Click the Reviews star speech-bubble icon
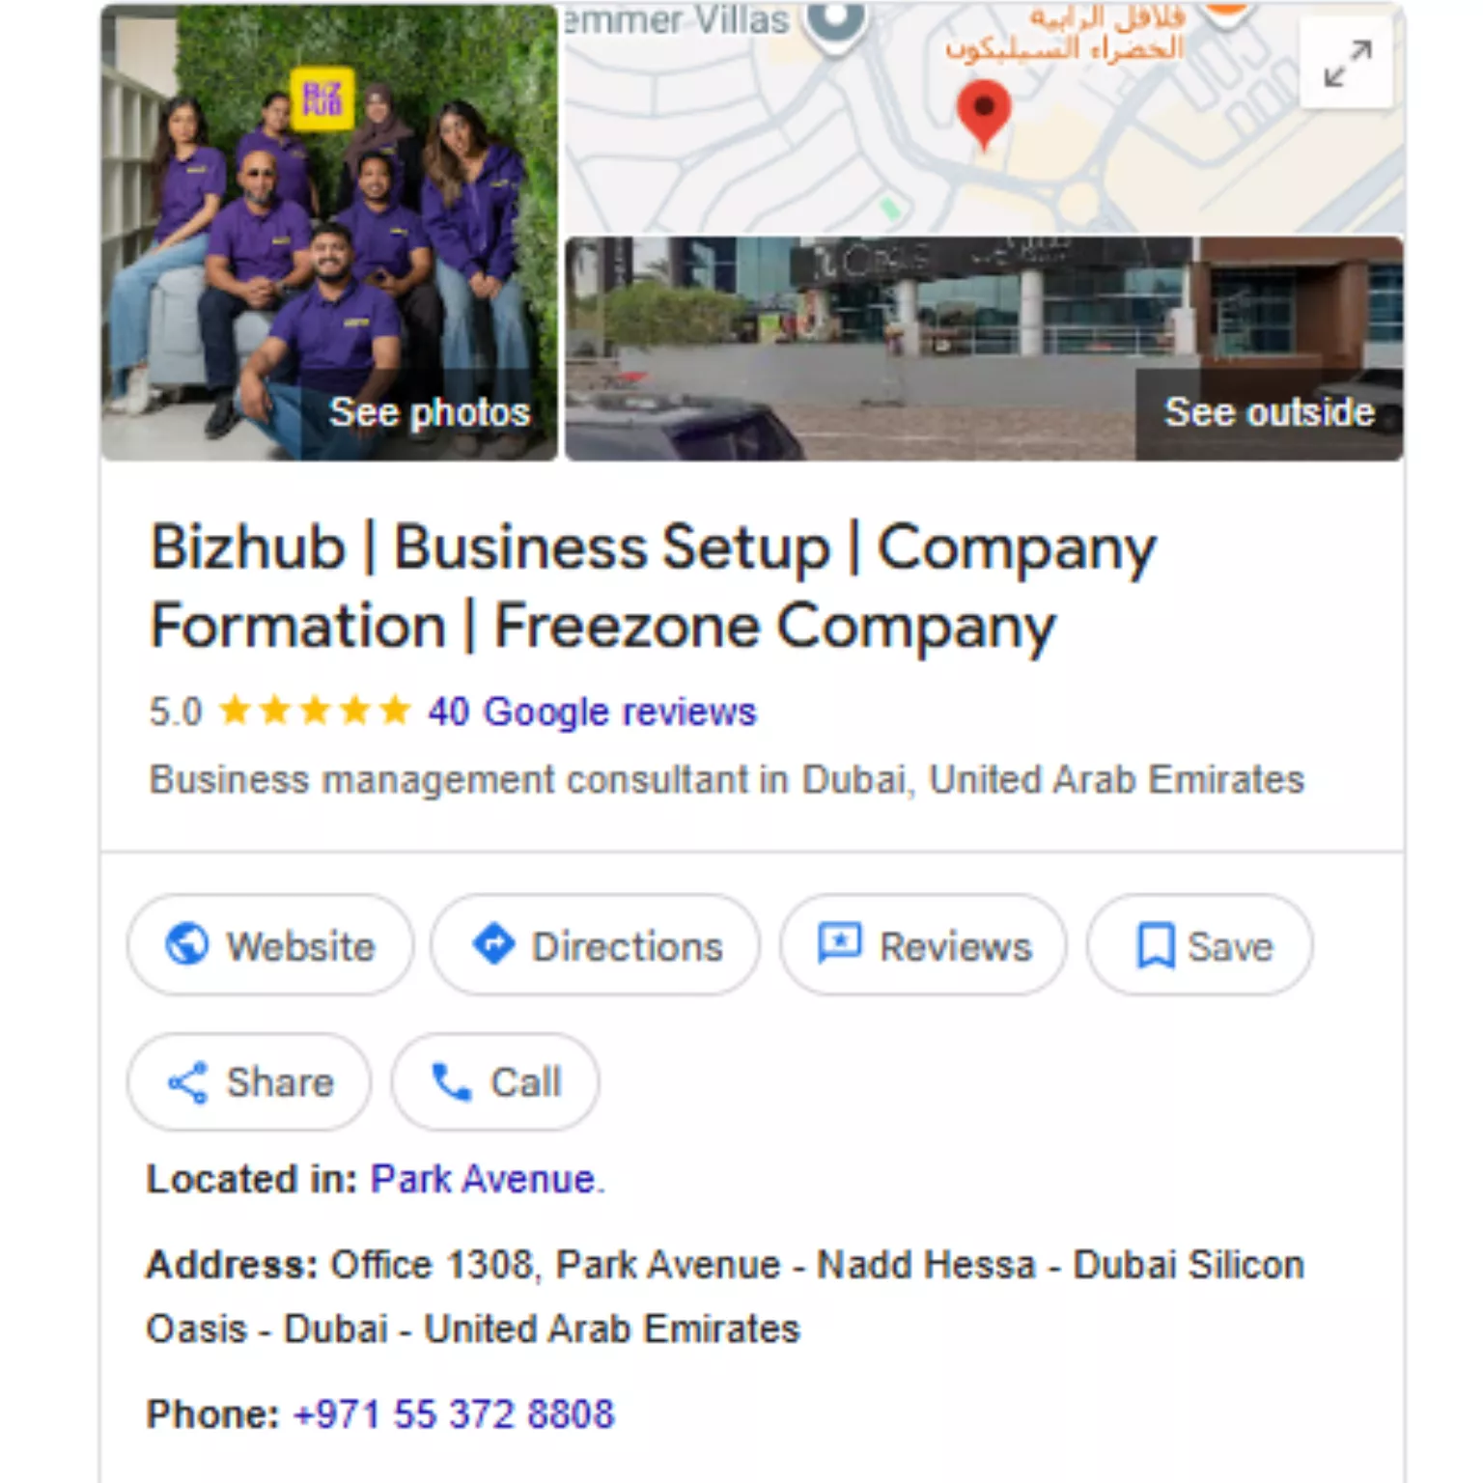 [x=839, y=944]
